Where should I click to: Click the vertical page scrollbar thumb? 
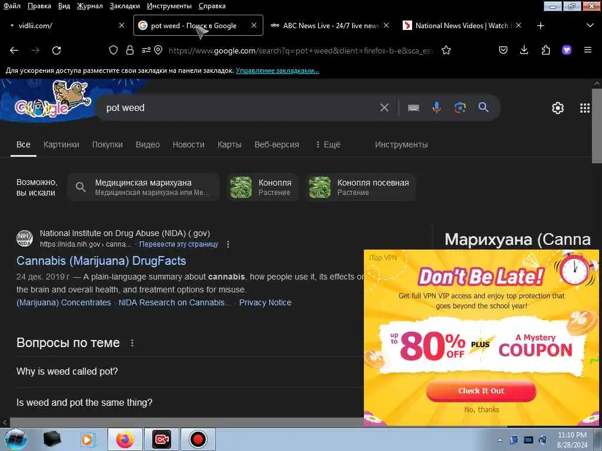coord(597,126)
